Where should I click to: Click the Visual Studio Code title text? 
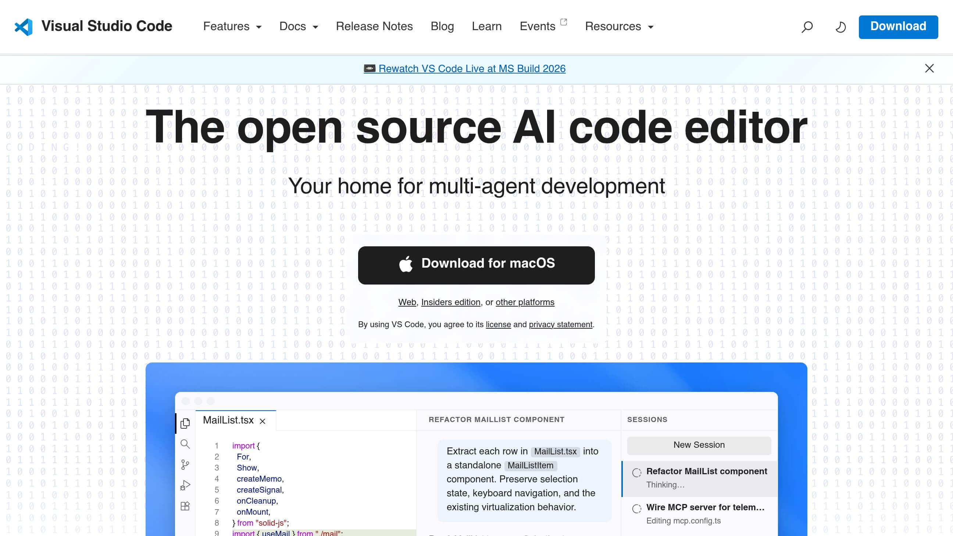(x=107, y=26)
